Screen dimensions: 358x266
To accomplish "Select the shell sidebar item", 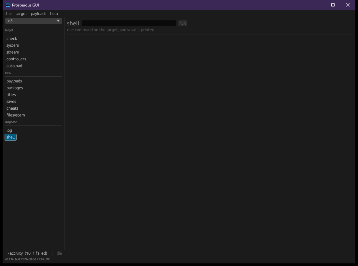I will pos(10,137).
